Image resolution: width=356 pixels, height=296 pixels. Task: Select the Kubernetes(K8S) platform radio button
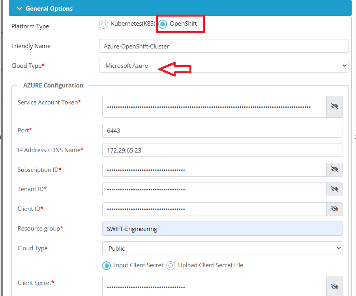(x=103, y=24)
